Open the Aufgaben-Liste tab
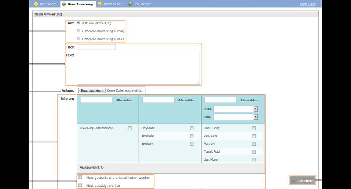 [111, 4]
